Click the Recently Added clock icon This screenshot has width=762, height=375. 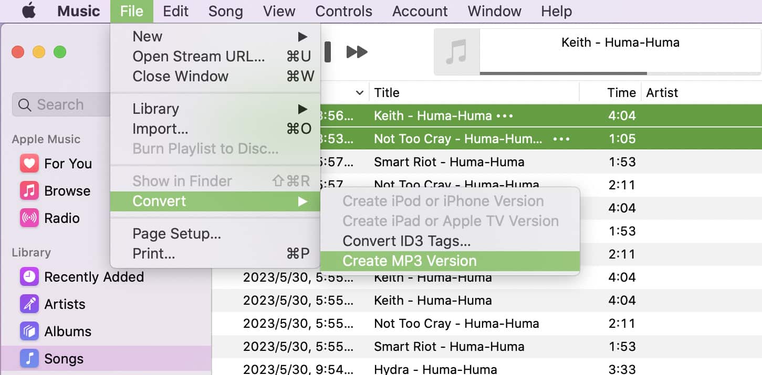29,277
